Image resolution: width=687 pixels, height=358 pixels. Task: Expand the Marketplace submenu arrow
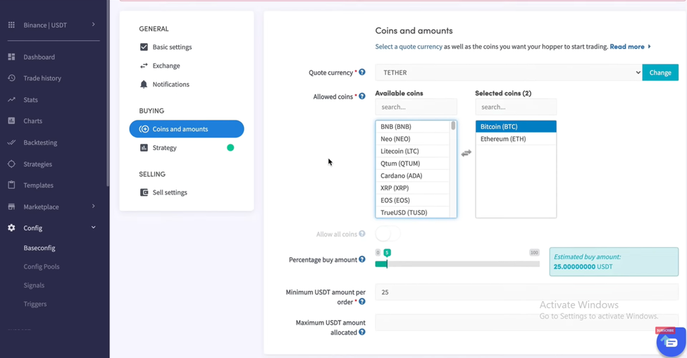[93, 206]
